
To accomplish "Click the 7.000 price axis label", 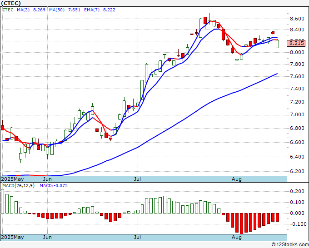I will pos(297,115).
